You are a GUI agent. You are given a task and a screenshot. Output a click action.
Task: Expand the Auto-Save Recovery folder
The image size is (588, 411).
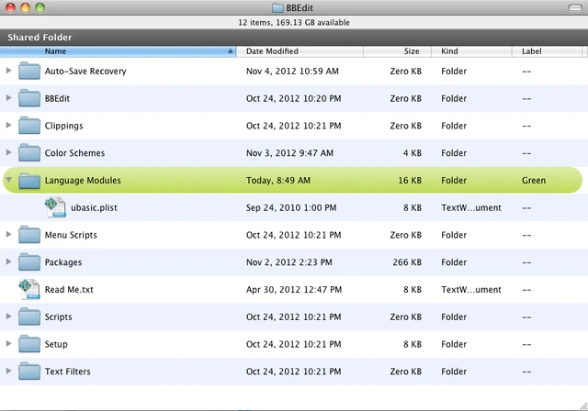[8, 71]
